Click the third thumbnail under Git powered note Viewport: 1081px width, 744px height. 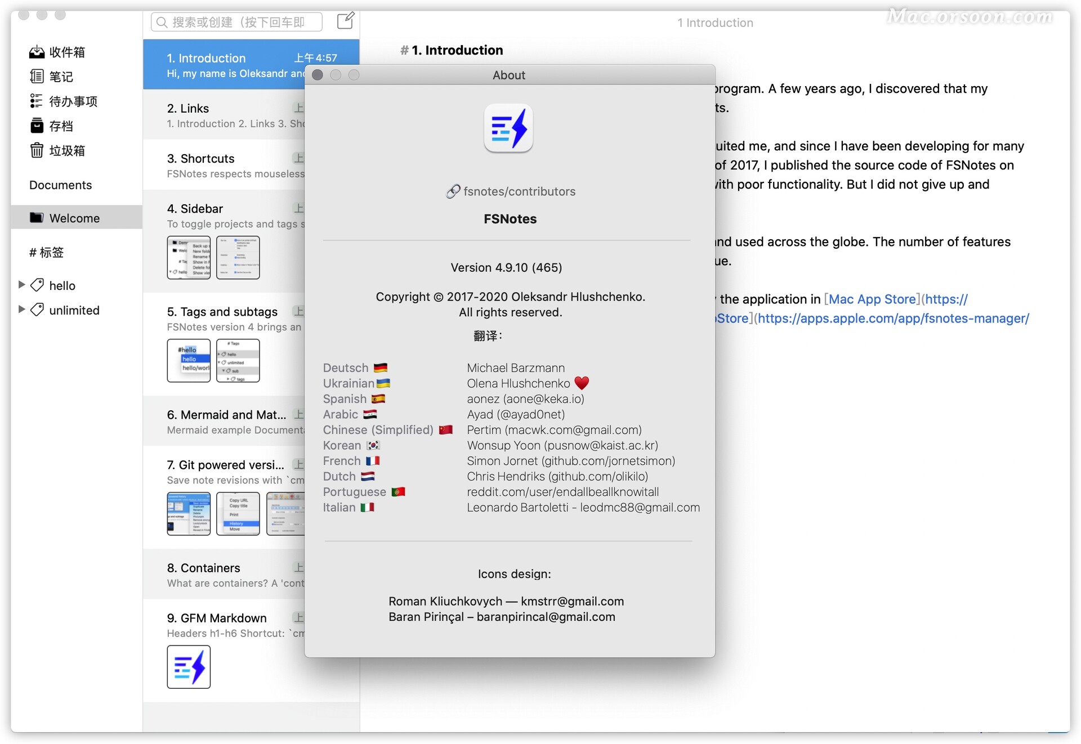285,514
